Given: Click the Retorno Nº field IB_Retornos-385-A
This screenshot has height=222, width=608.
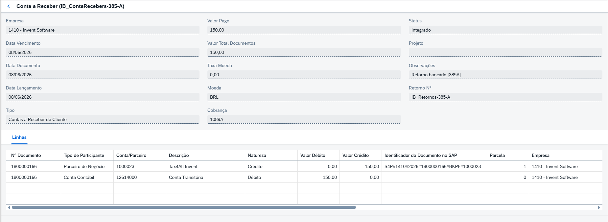Looking at the screenshot, I should pos(505,97).
